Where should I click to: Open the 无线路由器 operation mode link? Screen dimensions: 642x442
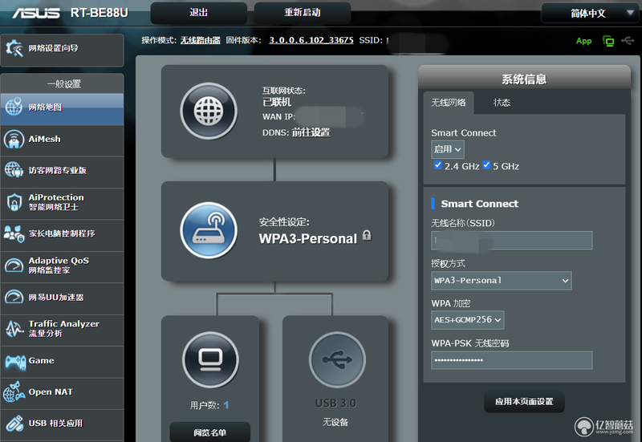coord(200,40)
